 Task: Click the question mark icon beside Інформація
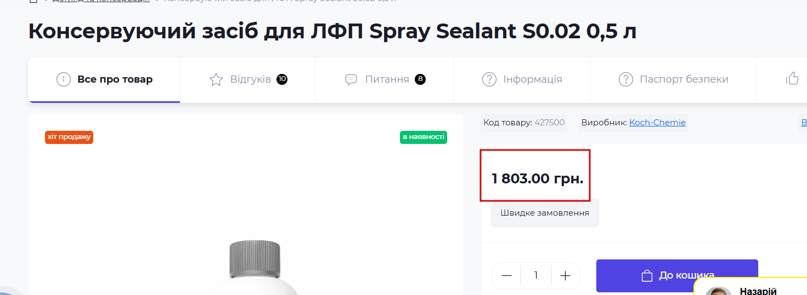489,80
